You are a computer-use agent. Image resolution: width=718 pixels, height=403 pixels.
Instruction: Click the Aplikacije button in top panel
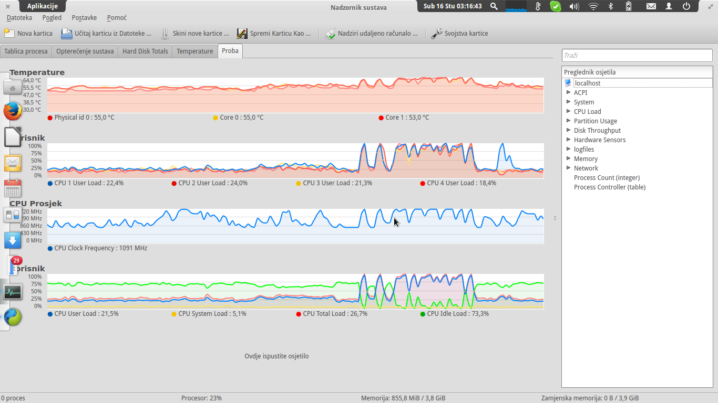pyautogui.click(x=43, y=6)
